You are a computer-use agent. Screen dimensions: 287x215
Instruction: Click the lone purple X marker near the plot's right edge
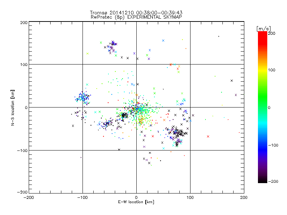click(236, 95)
